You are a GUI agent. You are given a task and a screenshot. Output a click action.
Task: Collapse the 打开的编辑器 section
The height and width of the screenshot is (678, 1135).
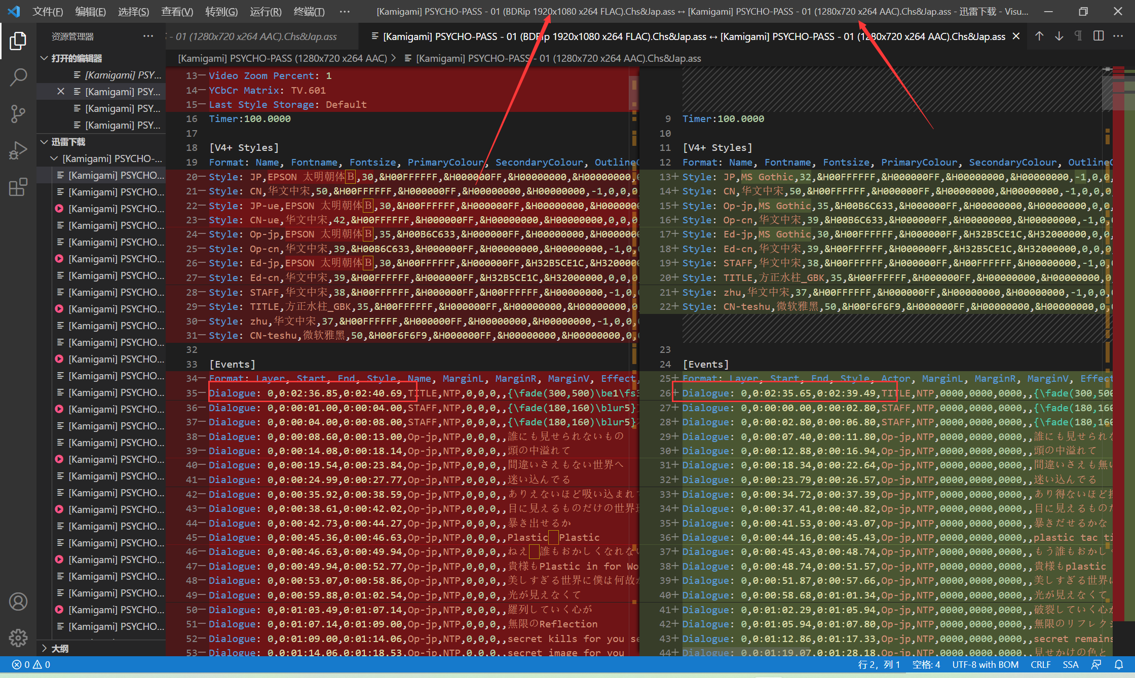click(101, 58)
